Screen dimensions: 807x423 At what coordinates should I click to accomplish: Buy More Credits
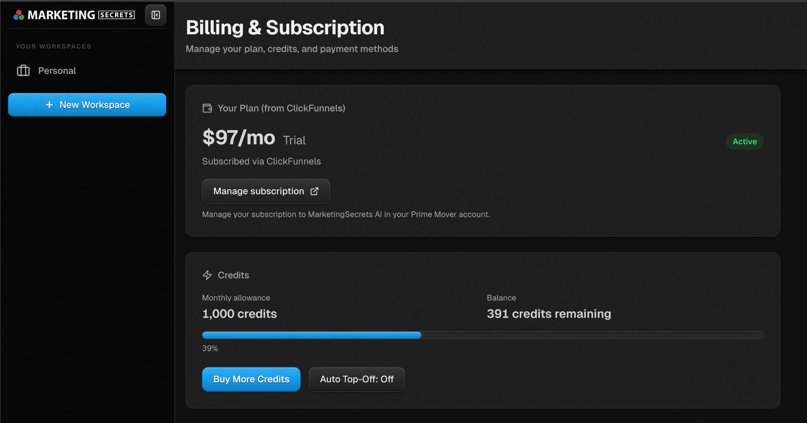pyautogui.click(x=251, y=379)
